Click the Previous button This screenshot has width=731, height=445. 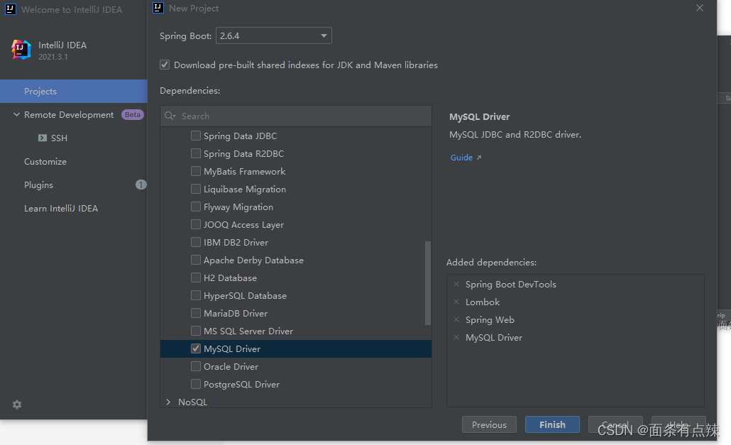pos(489,424)
